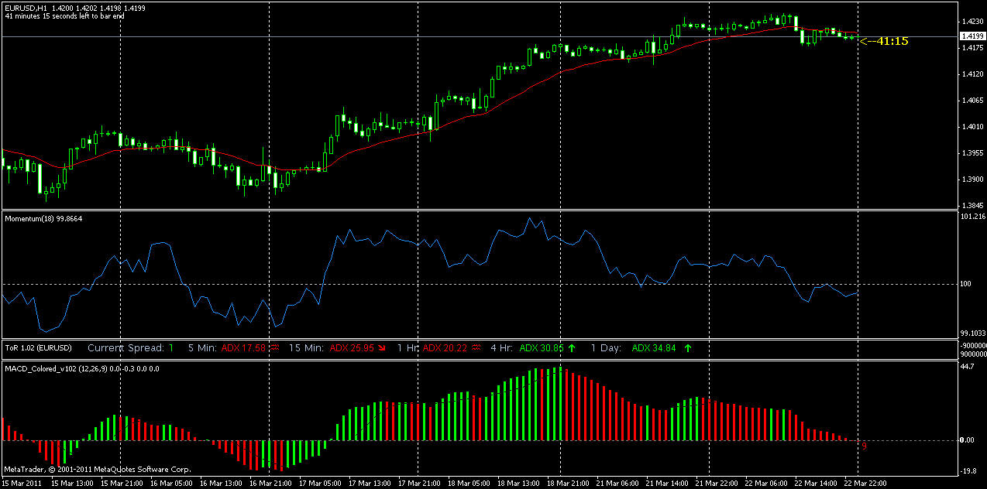Click the Current Spread: 1 readout
Image resolution: width=987 pixels, height=489 pixels.
[131, 348]
